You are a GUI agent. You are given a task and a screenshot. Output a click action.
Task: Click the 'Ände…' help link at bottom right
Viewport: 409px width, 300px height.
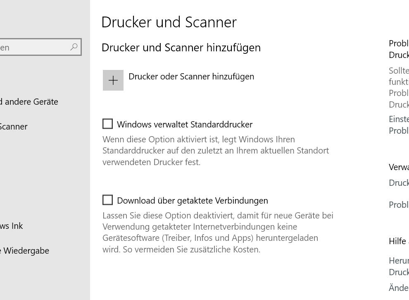(x=399, y=288)
